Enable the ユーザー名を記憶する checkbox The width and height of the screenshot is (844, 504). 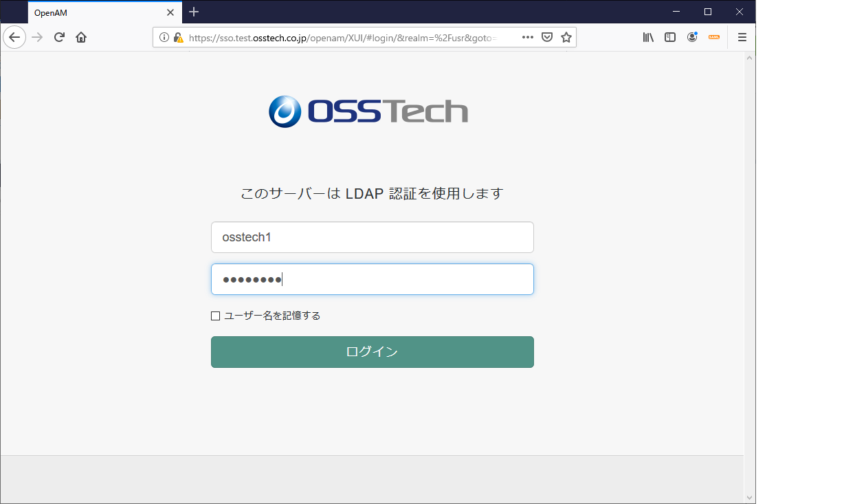click(x=215, y=315)
